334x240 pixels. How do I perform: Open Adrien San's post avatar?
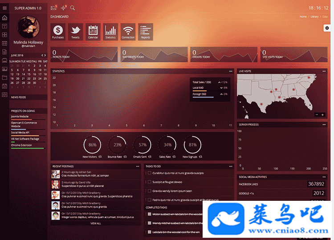click(55, 174)
